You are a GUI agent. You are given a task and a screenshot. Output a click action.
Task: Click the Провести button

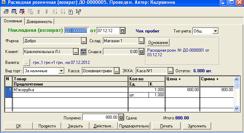47,126
